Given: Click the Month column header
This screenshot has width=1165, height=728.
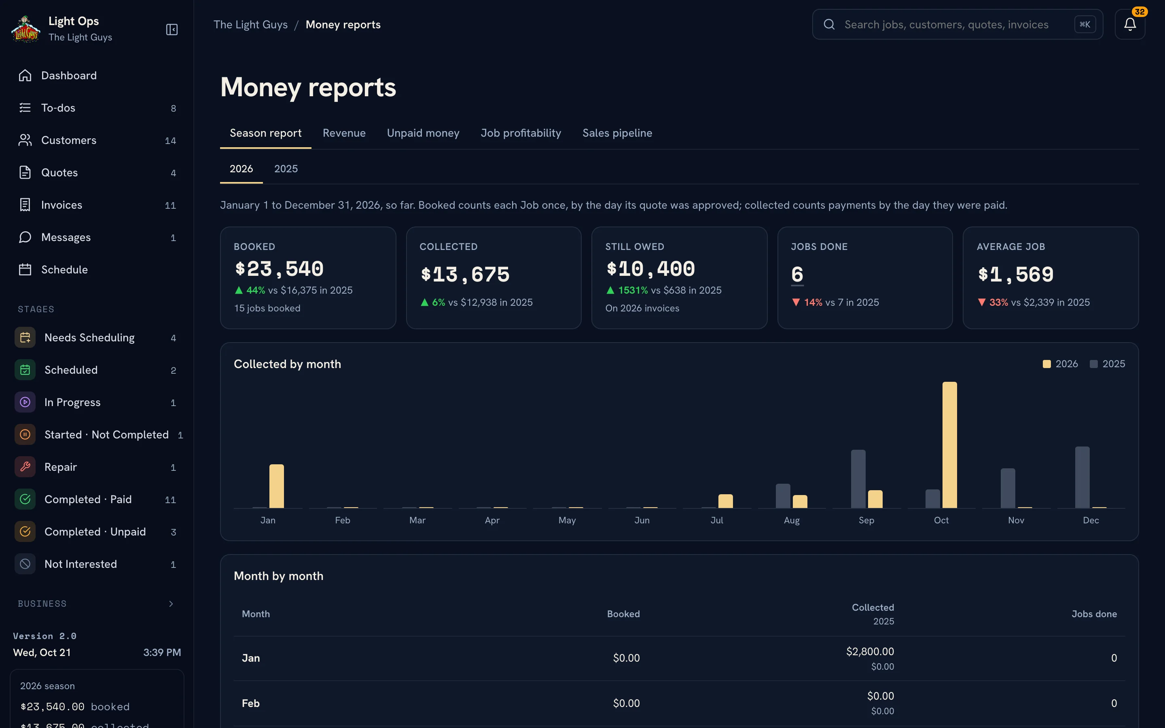Looking at the screenshot, I should [256, 614].
